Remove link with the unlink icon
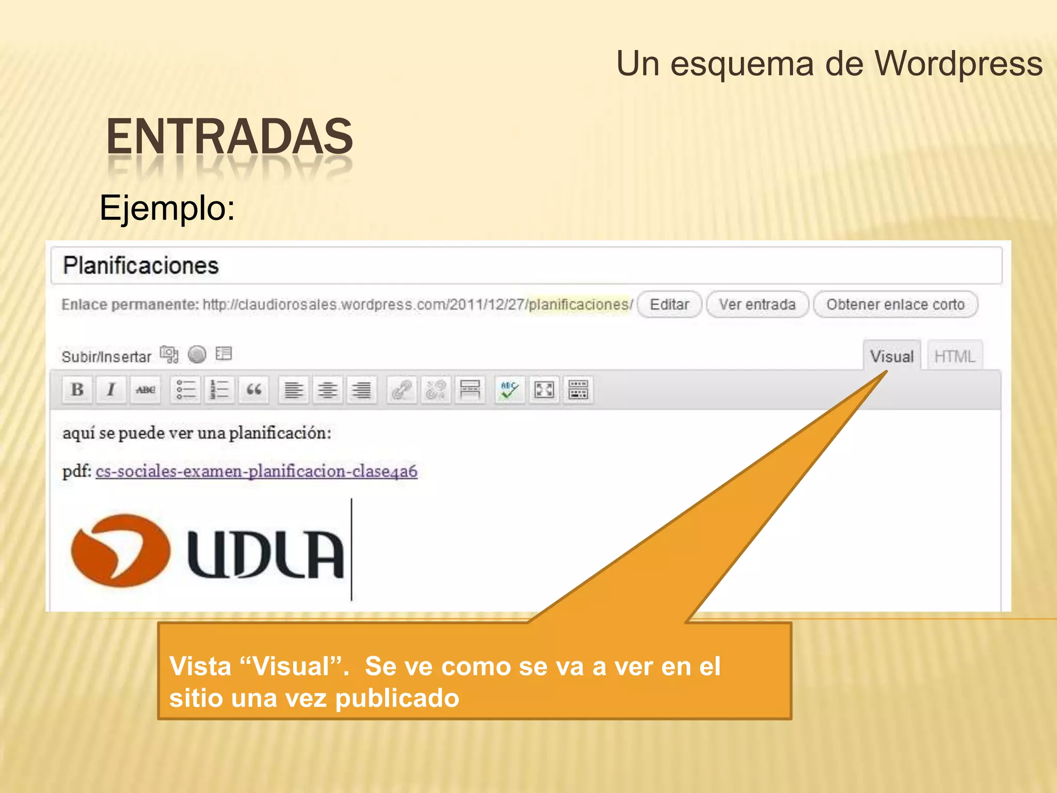Screen dimensions: 1057x793 pos(436,389)
